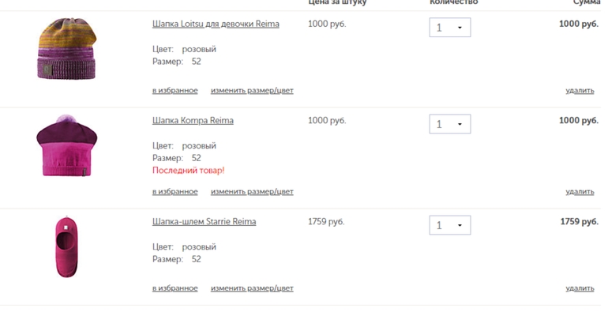Delete the Kompa hat via удалить
The image size is (608, 312).
[580, 192]
